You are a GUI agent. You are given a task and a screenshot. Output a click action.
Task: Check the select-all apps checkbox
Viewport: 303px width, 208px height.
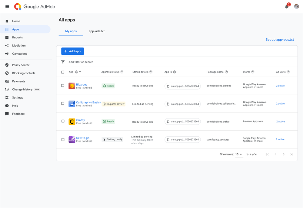(x=63, y=72)
